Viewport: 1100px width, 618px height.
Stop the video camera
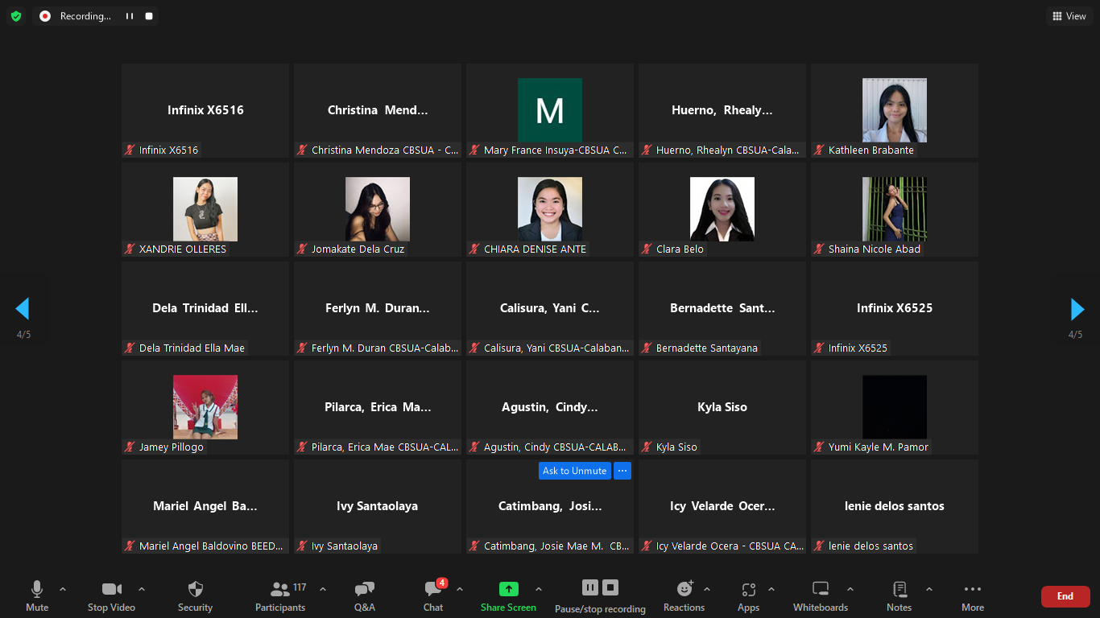tap(111, 595)
